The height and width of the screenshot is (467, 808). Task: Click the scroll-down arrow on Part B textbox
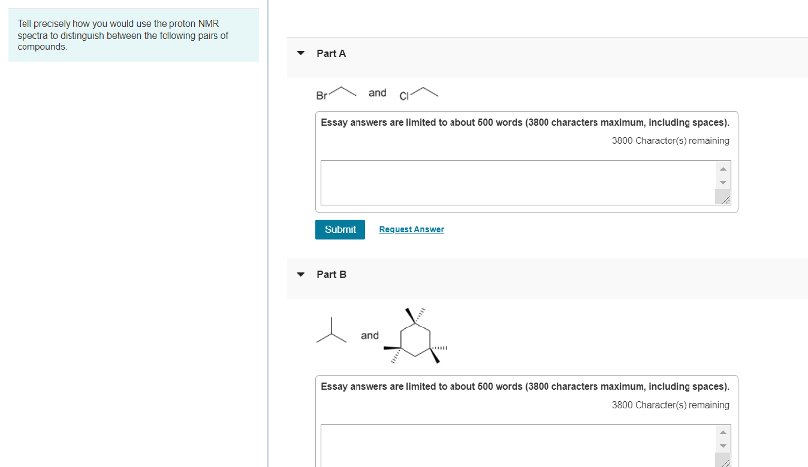(723, 445)
